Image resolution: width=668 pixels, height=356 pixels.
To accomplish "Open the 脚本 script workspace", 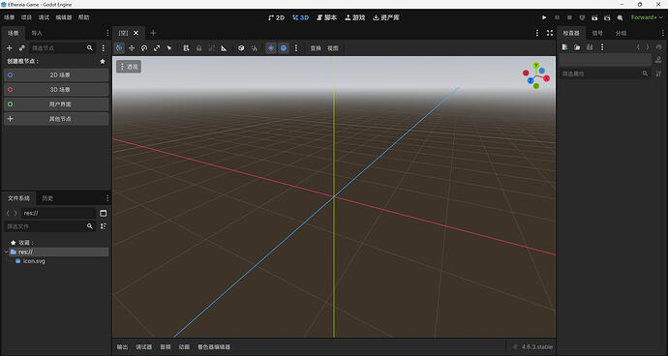I will [x=327, y=17].
